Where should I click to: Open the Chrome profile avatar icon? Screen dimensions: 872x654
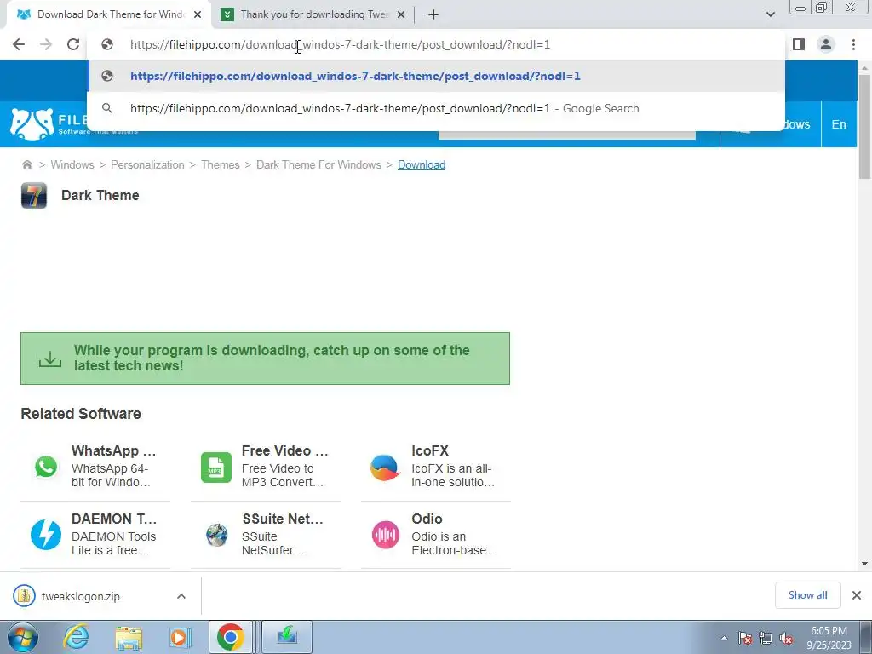(x=826, y=44)
